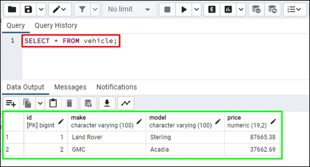The height and width of the screenshot is (167, 310).
Task: Click the Rollback database icon
Action: click(272, 9)
